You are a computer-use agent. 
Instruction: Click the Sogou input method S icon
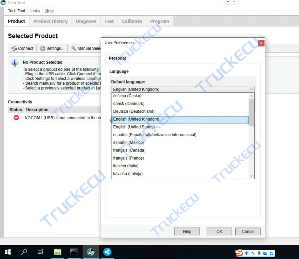[x=239, y=253]
